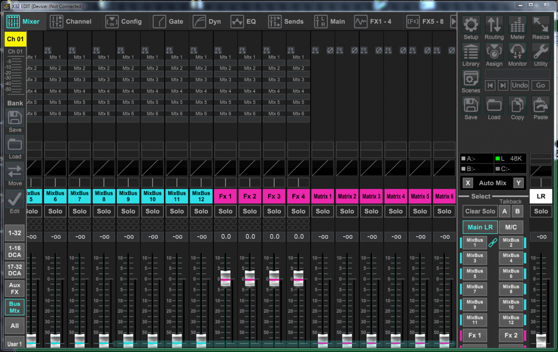Viewport: 558px width, 352px height.
Task: Paste settings with the Paste icon
Action: coord(541,105)
